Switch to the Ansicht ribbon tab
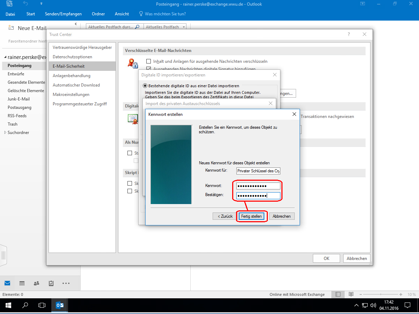419x314 pixels. (x=122, y=14)
